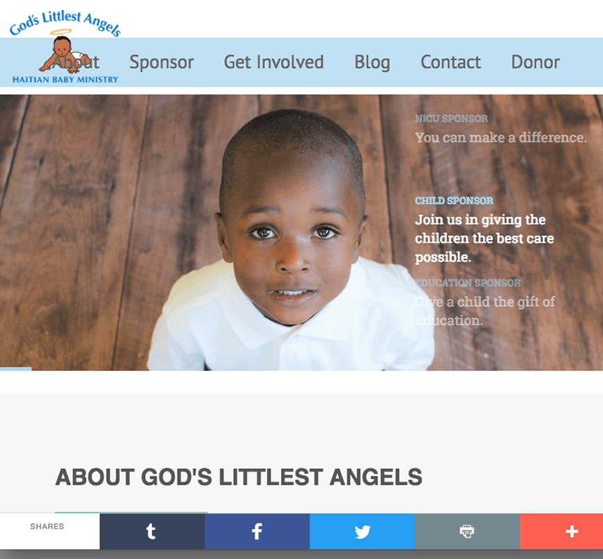Select the Education Sponsor slide

coord(468,283)
